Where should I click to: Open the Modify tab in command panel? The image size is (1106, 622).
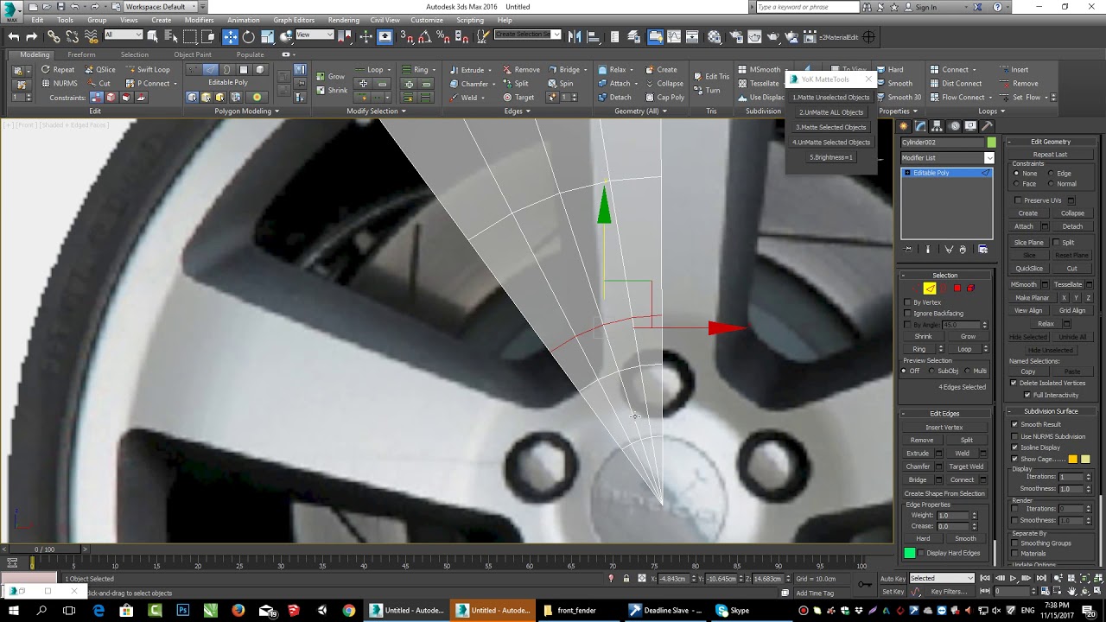(921, 126)
